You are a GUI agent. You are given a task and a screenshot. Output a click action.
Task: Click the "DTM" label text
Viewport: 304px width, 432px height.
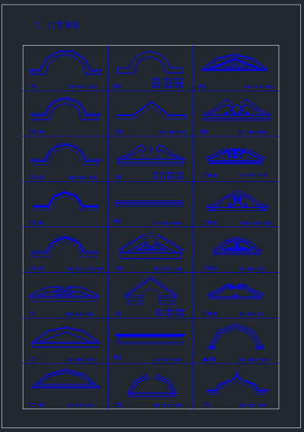point(204,132)
